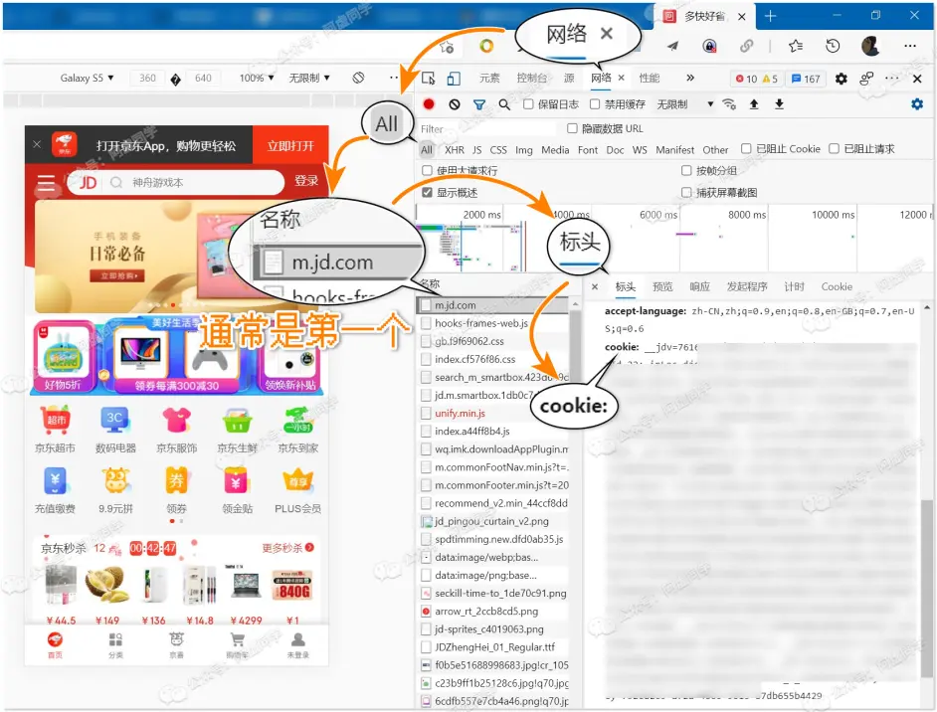Open DevTools settings gear icon

(x=842, y=79)
